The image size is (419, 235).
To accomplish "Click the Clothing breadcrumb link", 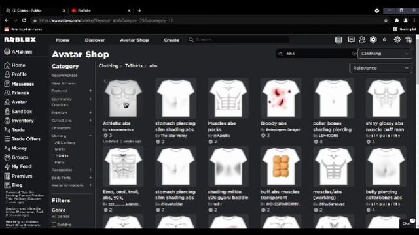I will pyautogui.click(x=109, y=65).
